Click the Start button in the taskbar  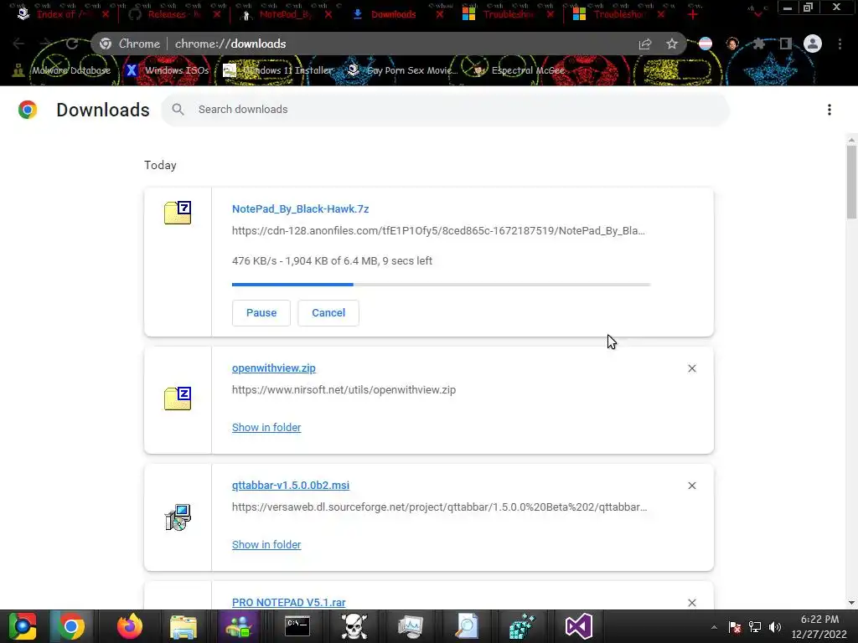click(23, 626)
